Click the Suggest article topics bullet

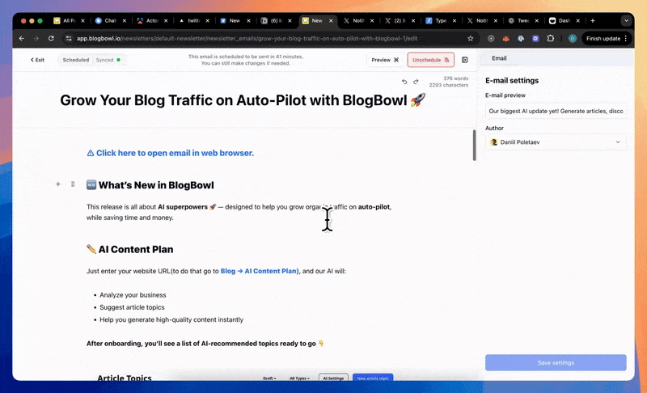[x=132, y=307]
